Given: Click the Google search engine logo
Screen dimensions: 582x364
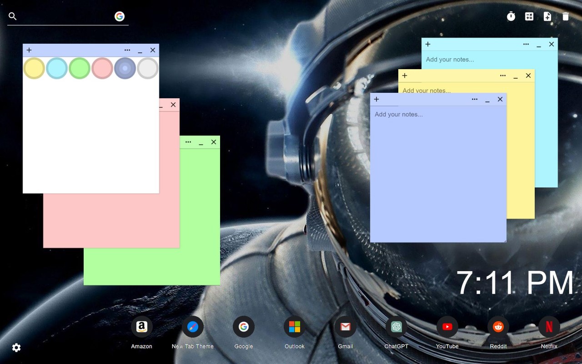Looking at the screenshot, I should (120, 16).
